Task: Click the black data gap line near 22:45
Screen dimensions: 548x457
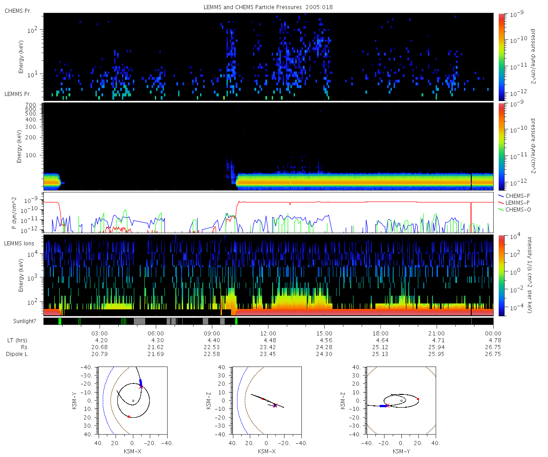Action: (471, 181)
